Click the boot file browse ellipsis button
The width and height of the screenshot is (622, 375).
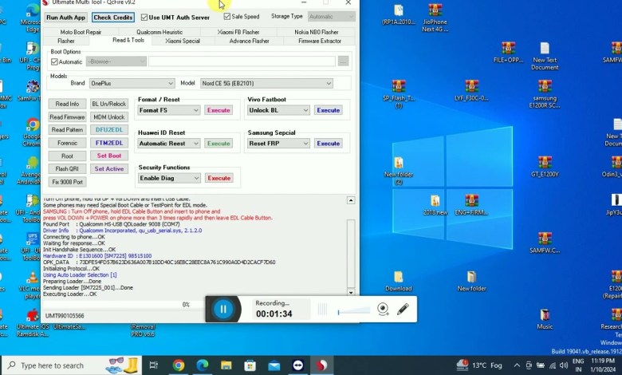[343, 61]
